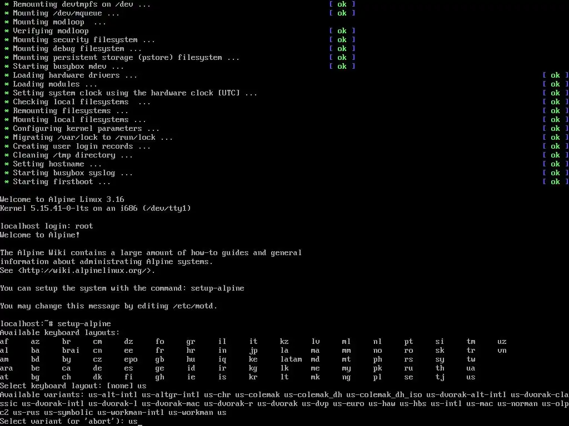Click the 'Select keyboard layout: [none] us' line
This screenshot has height=426, width=569.
(73, 386)
